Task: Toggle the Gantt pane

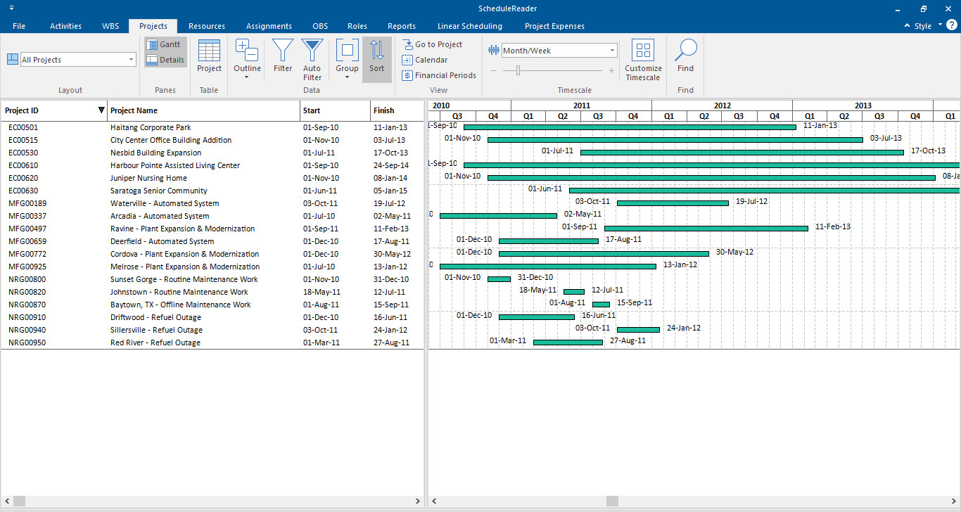Action: coord(166,44)
